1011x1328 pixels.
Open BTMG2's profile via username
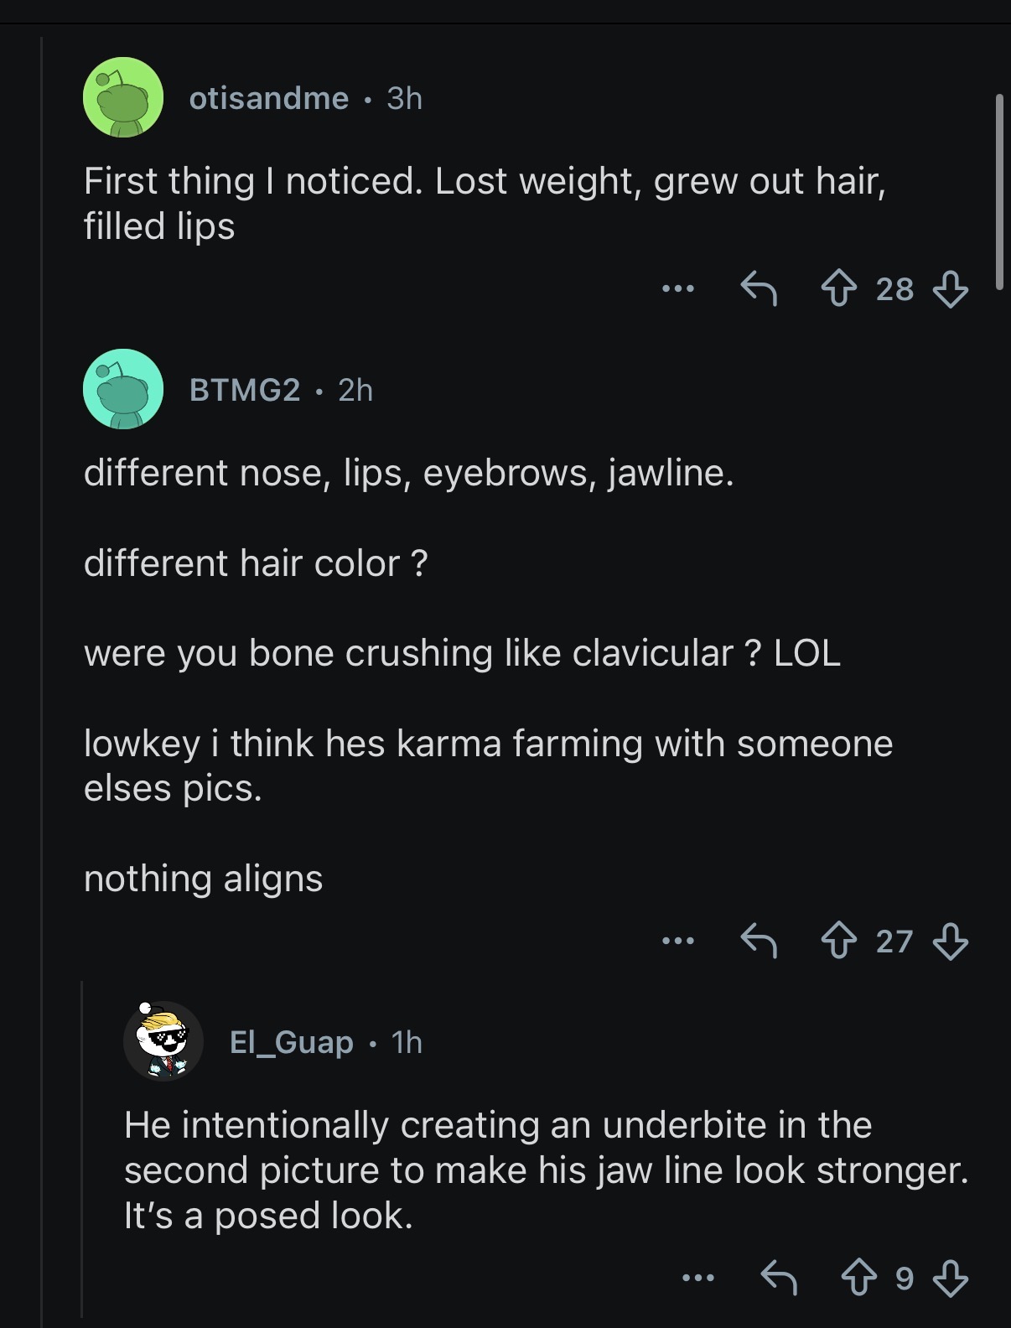(x=245, y=390)
